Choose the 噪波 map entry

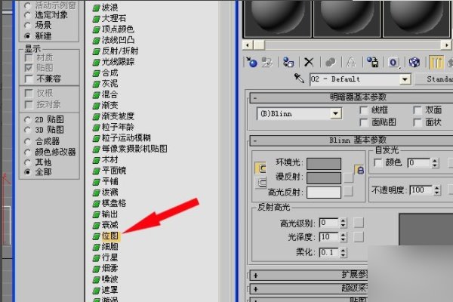tap(109, 279)
